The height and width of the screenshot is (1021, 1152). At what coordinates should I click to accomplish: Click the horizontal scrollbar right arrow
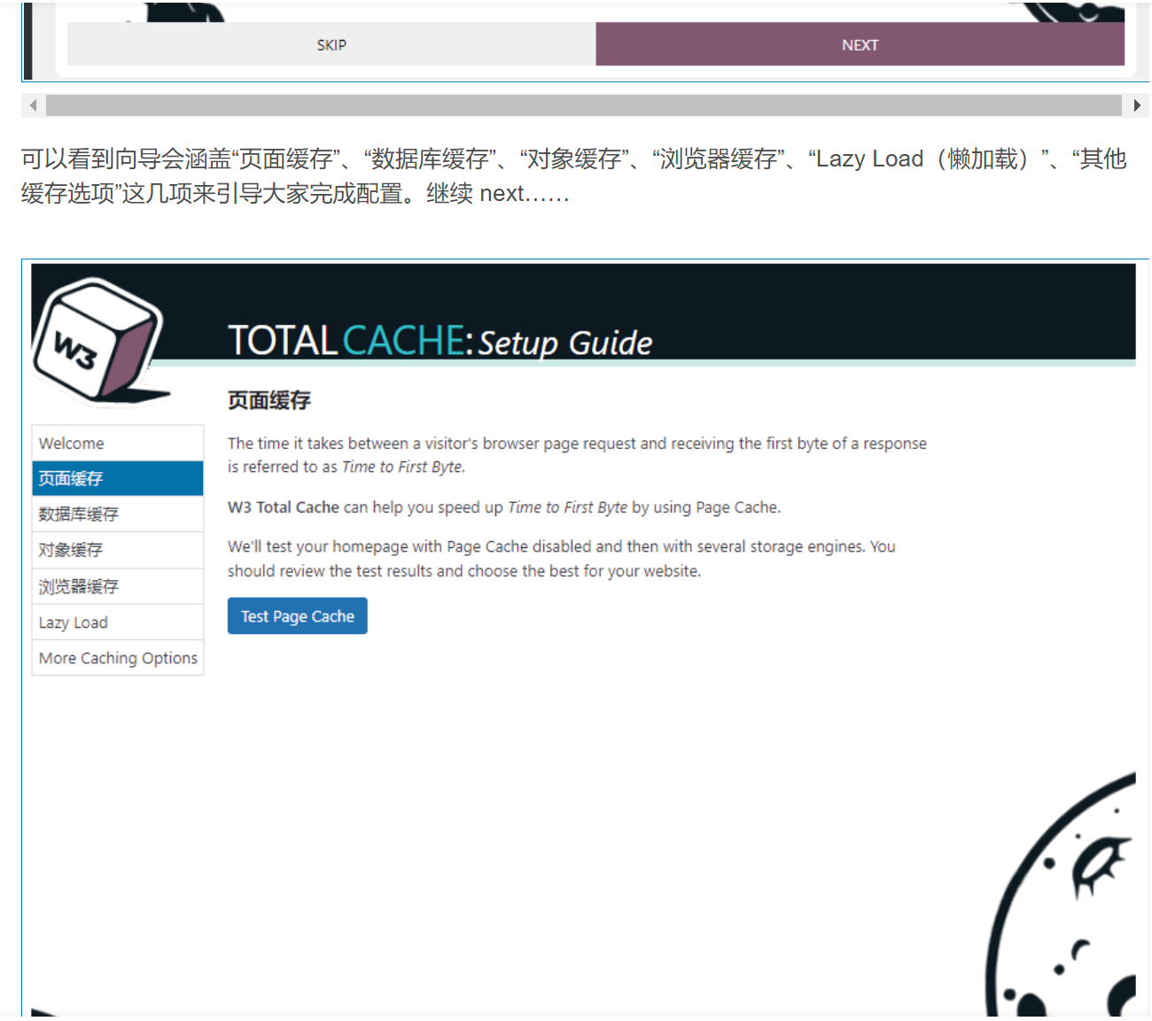1137,105
